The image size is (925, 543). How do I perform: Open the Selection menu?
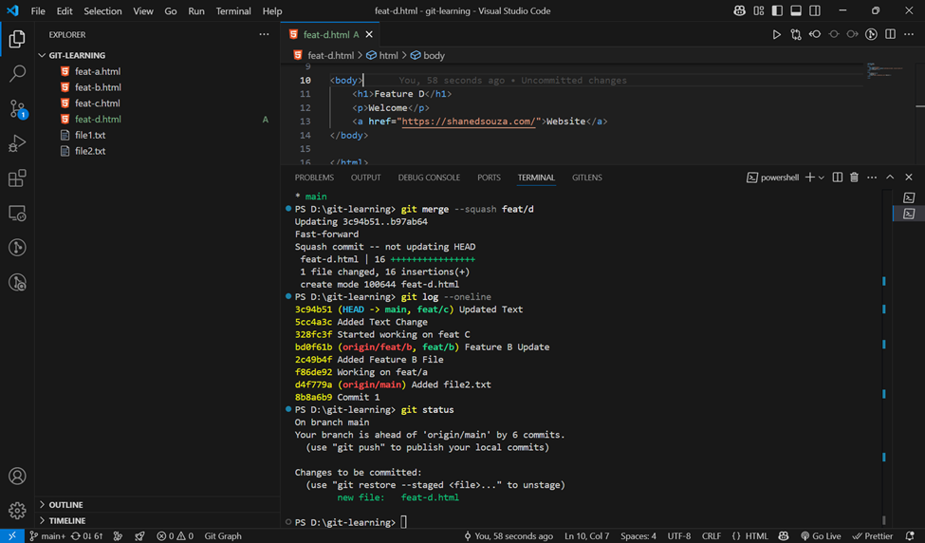coord(102,10)
